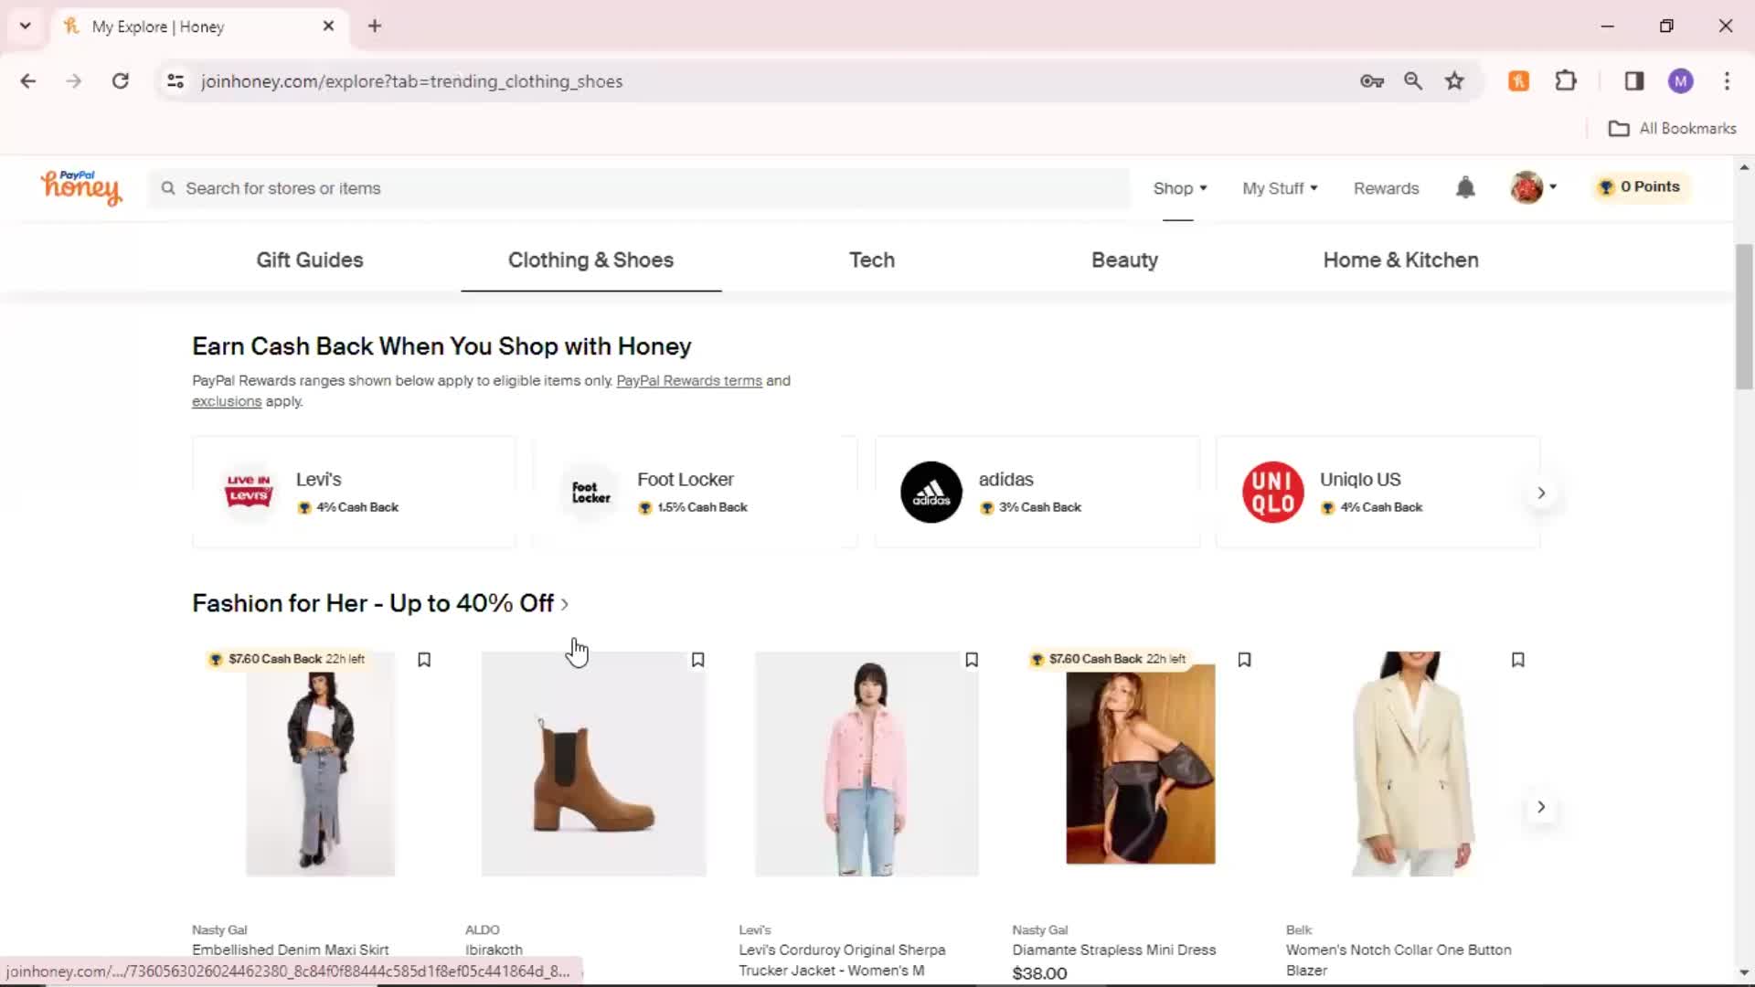
Task: Open the brown Chelsea boot image
Action: [x=593, y=763]
